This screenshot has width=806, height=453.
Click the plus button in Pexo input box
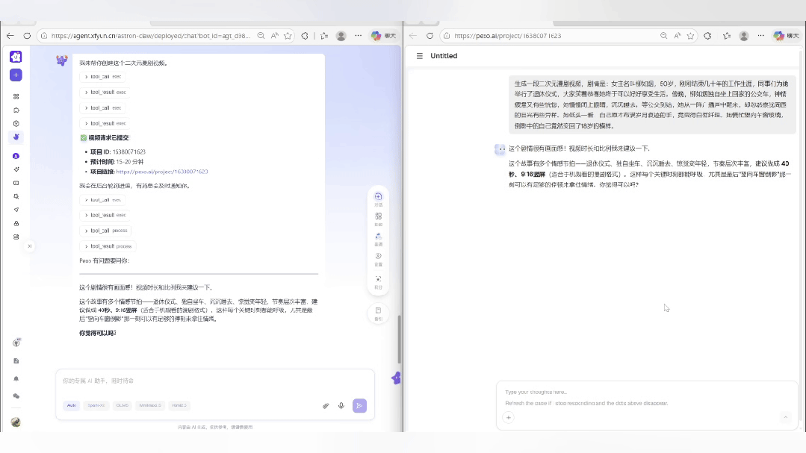coord(509,417)
